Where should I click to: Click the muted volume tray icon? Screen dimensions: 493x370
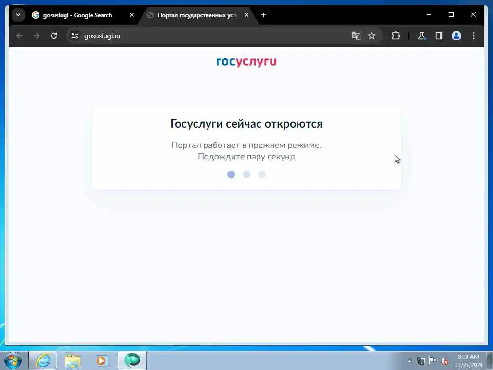444,361
